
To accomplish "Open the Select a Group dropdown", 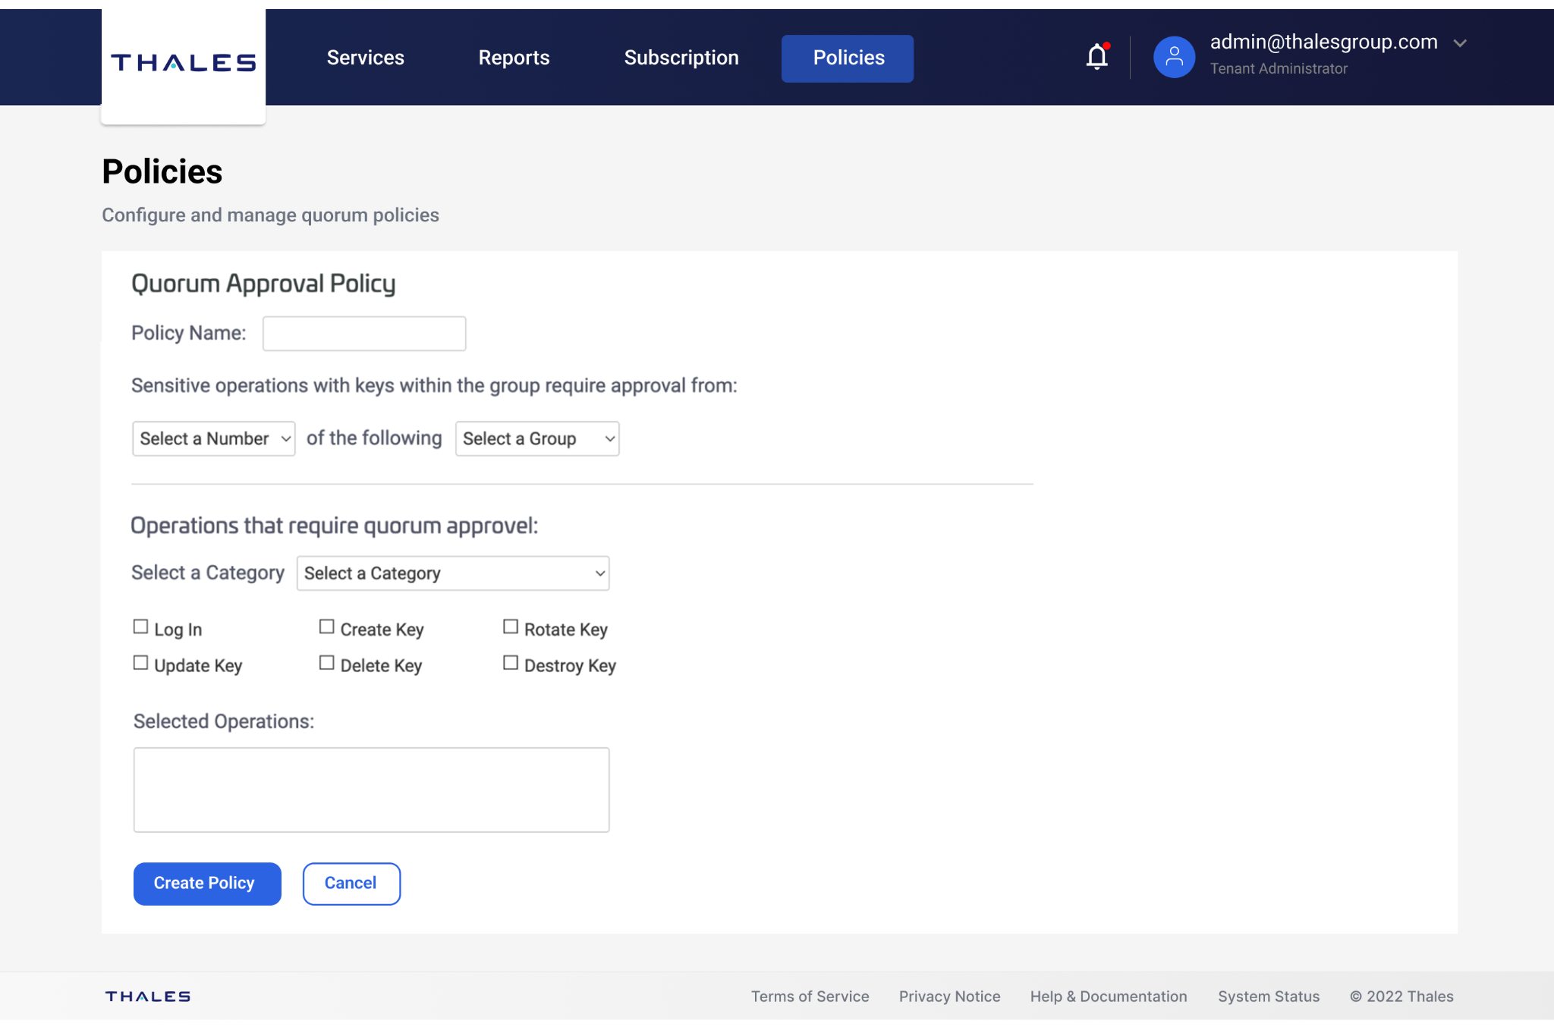I will (537, 438).
